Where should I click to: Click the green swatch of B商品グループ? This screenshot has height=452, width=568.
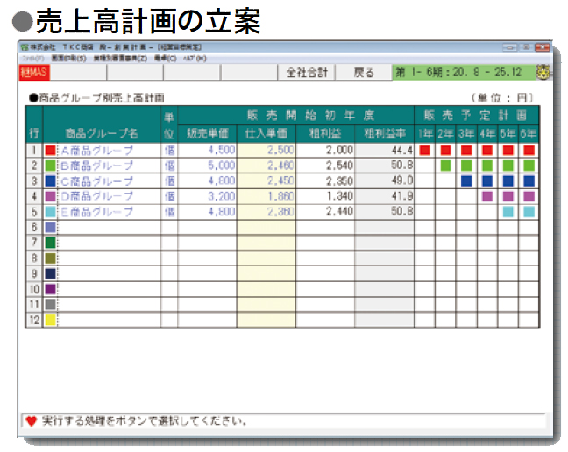coord(50,166)
